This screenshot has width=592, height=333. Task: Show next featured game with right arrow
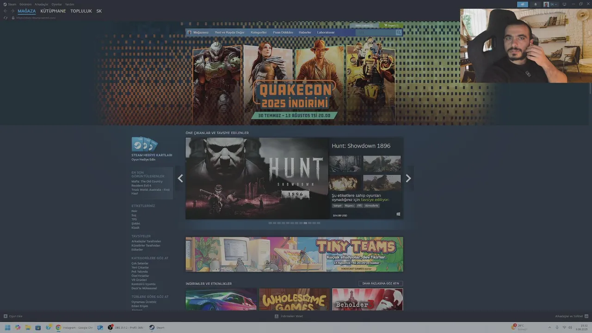coord(408,179)
